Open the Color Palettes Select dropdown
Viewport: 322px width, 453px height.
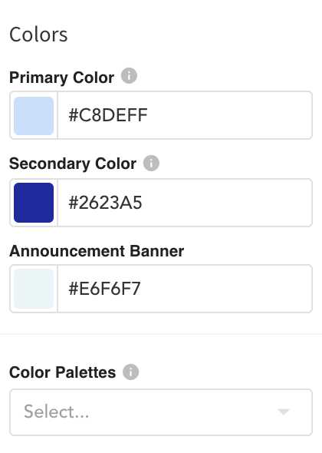point(161,412)
